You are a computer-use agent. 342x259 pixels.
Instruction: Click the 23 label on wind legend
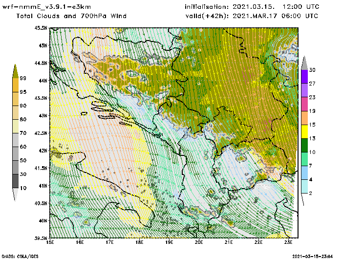[312, 97]
